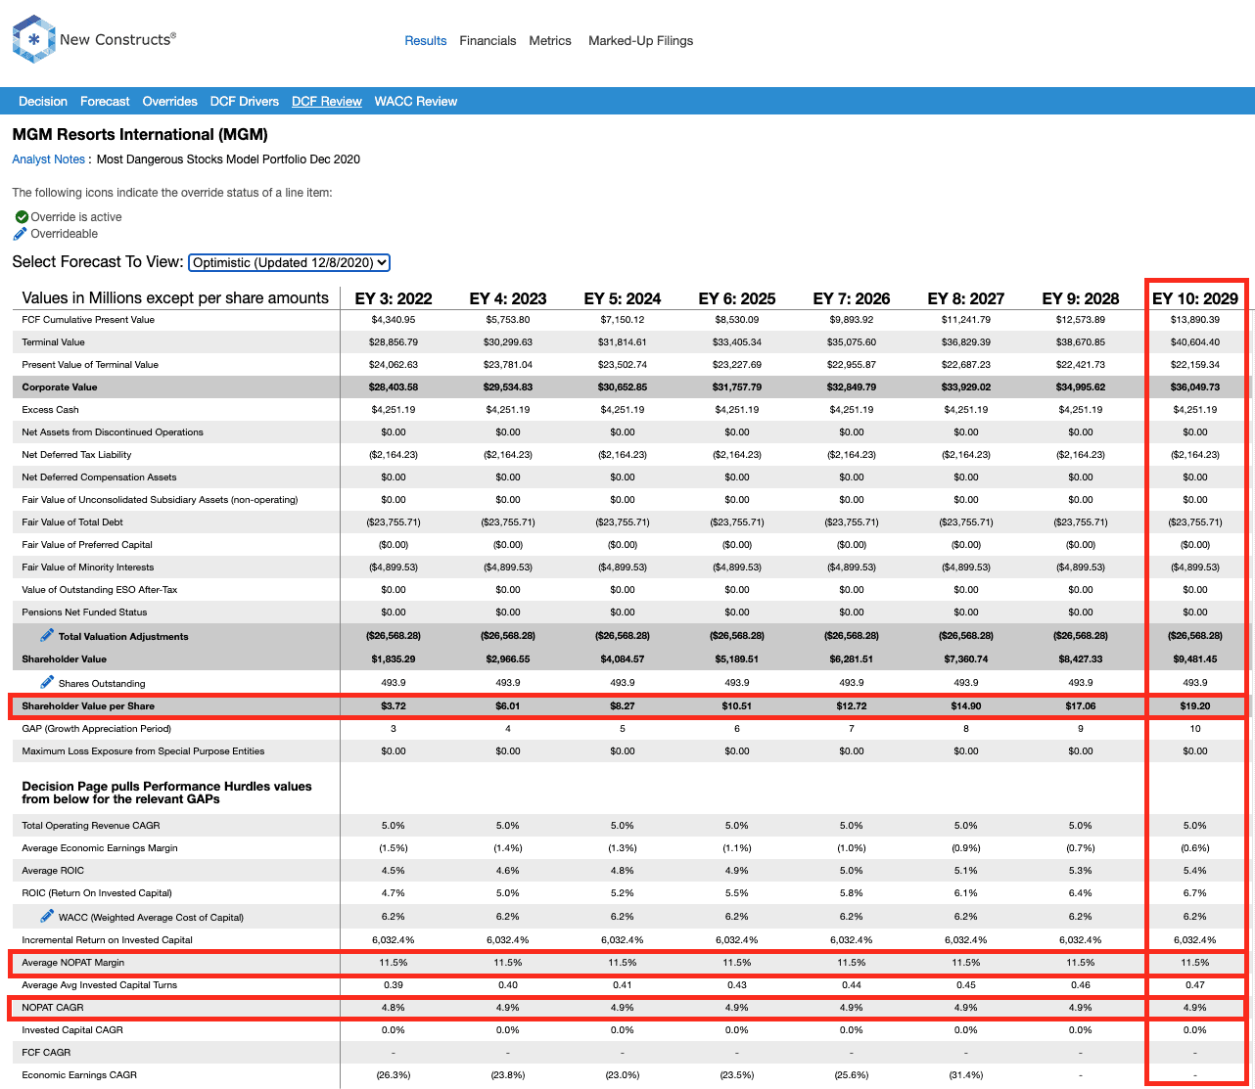The image size is (1255, 1089).
Task: Switch to the WACC Review tab
Action: [416, 102]
